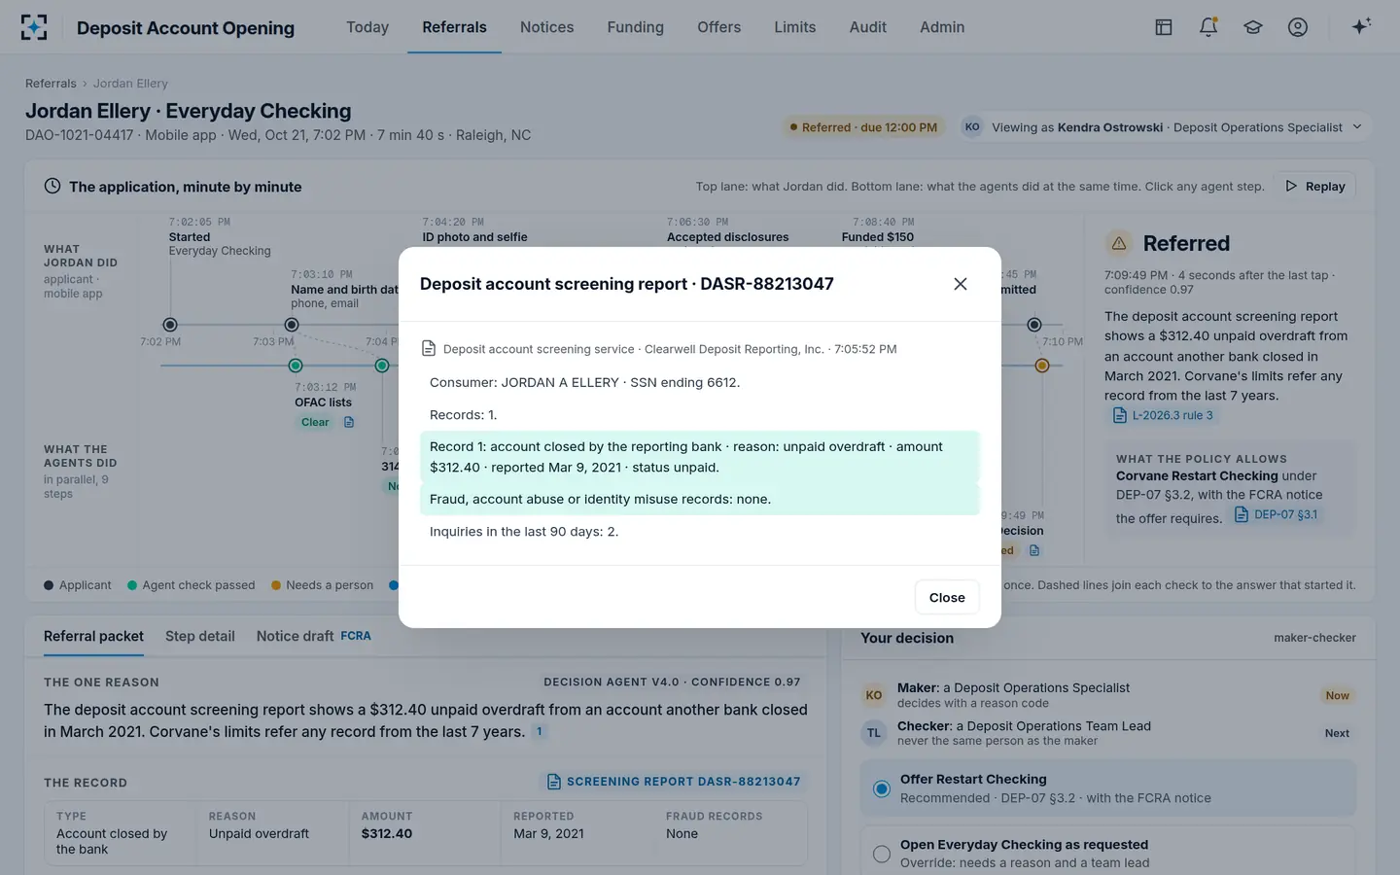Click the KO avatar beside Viewing as

pyautogui.click(x=972, y=127)
